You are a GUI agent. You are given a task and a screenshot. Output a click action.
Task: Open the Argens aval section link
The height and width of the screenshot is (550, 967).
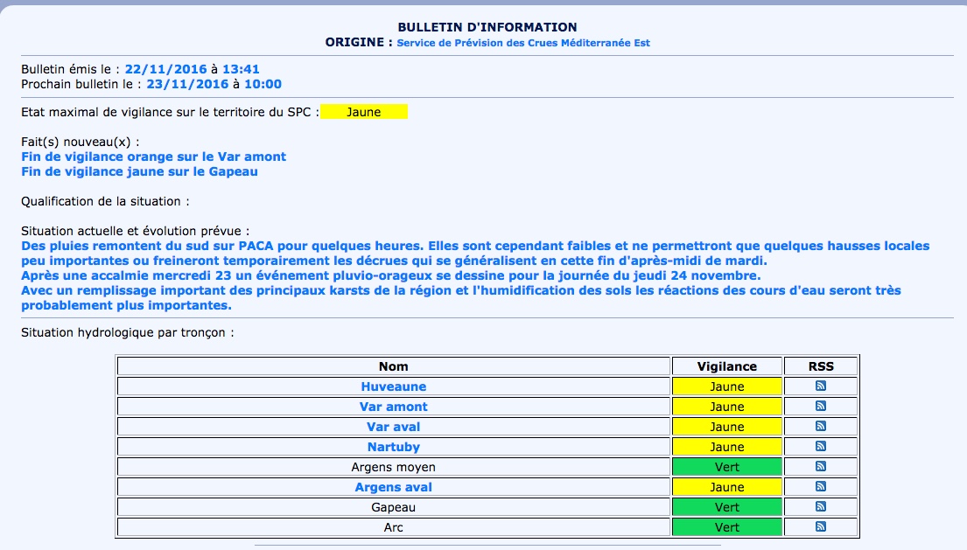tap(394, 487)
